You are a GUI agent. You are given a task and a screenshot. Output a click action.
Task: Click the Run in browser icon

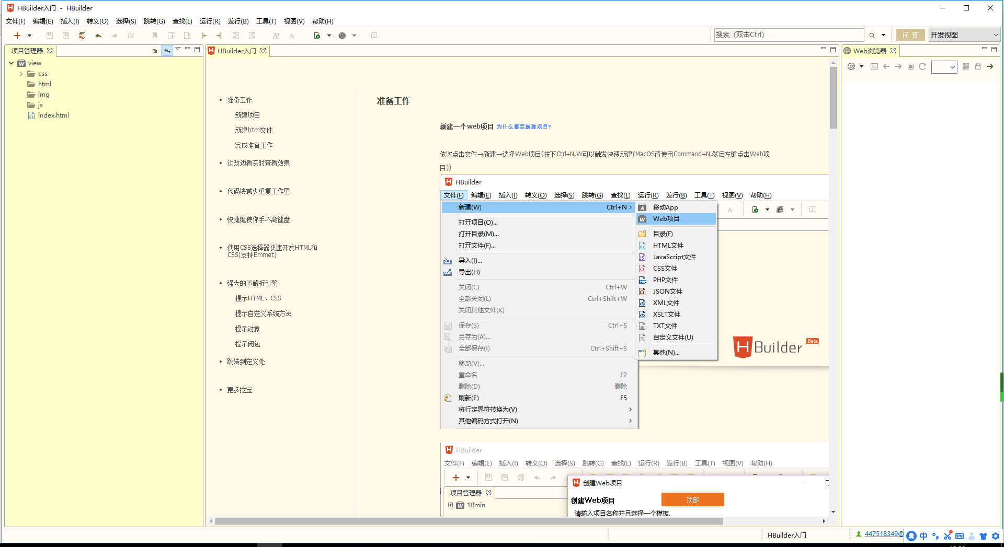(x=317, y=36)
